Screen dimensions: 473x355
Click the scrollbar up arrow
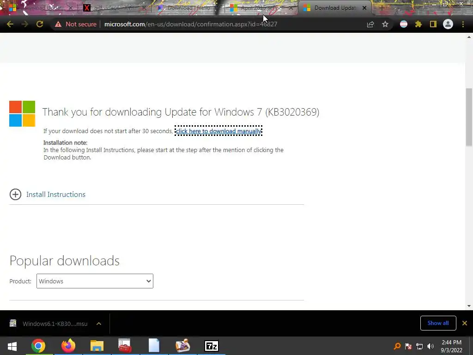point(469,37)
